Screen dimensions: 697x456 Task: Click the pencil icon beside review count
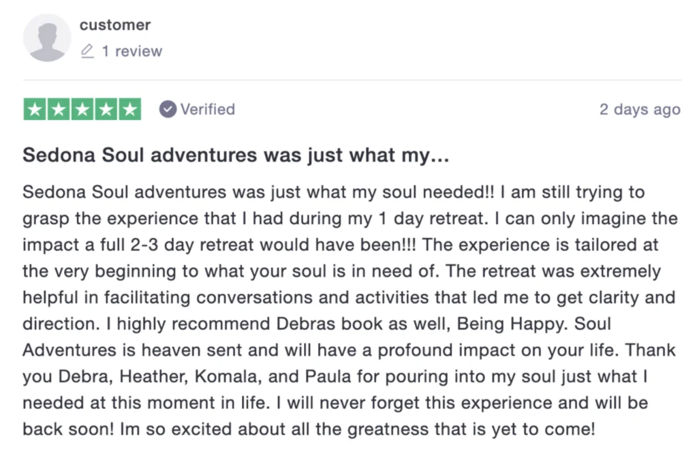[x=87, y=51]
